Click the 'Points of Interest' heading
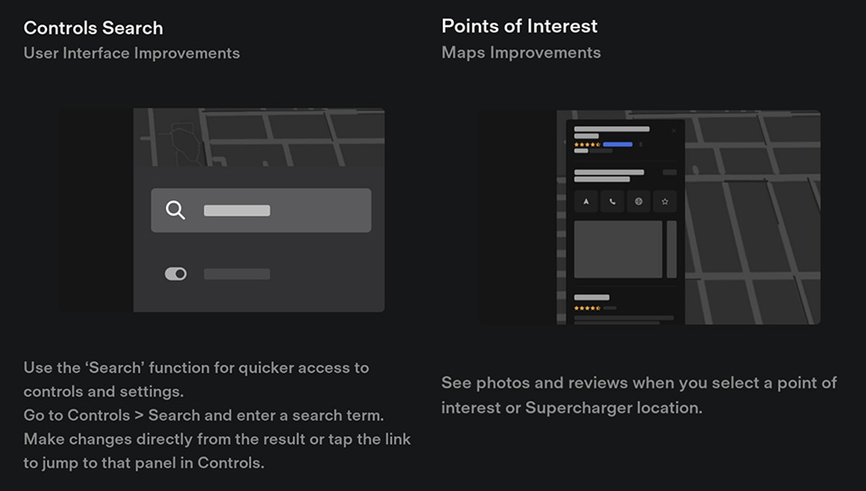Screen dimensions: 866x491 coord(520,26)
